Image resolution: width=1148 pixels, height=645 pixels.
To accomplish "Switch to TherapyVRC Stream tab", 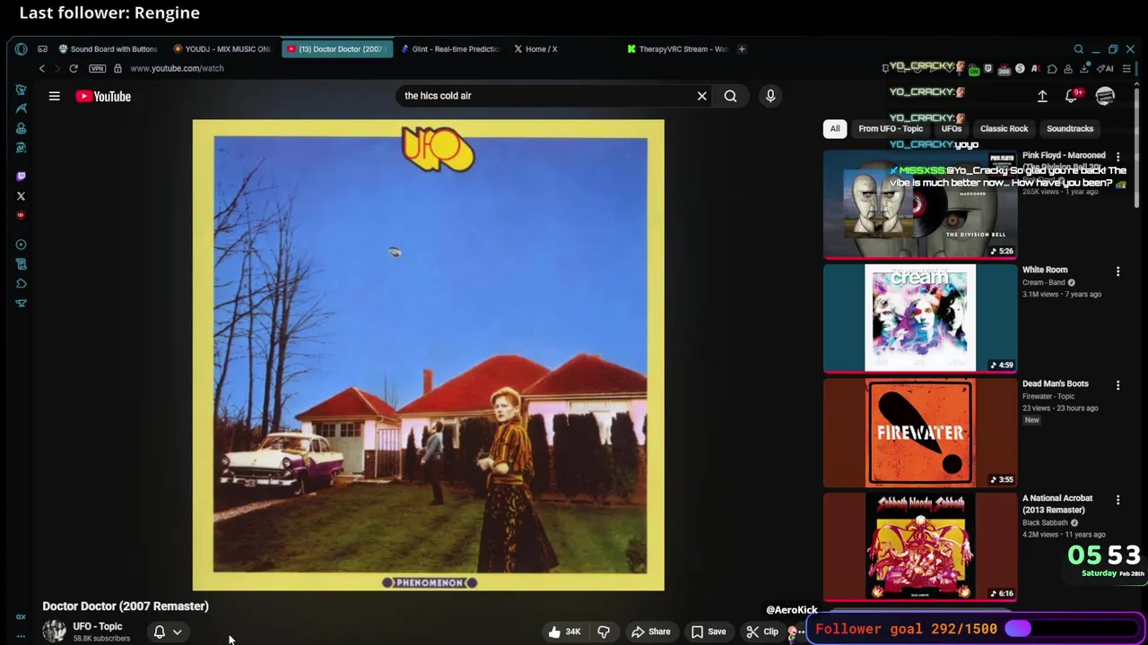I will pos(678,49).
